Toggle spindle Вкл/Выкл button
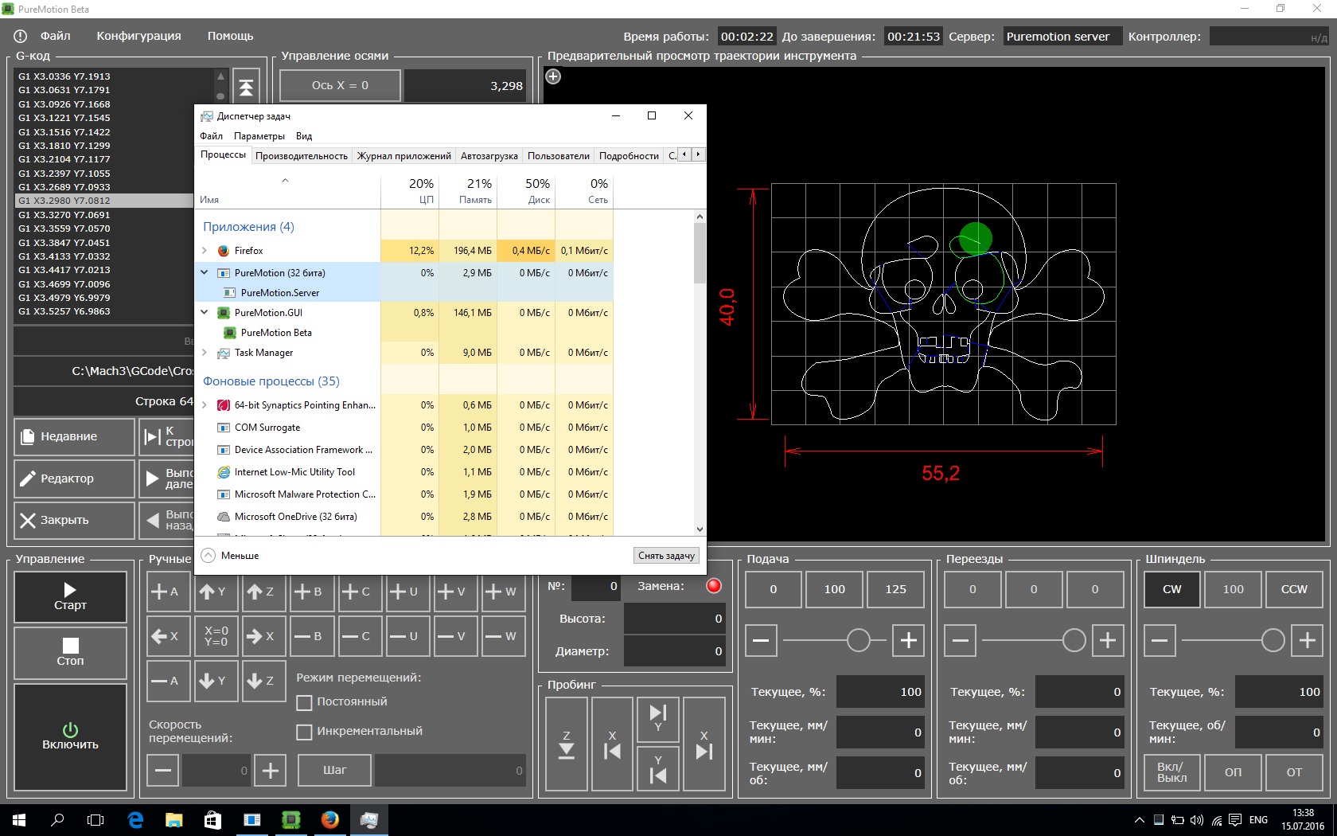This screenshot has width=1337, height=836. pyautogui.click(x=1171, y=772)
